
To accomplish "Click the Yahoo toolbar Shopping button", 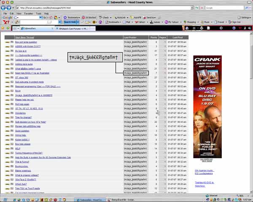I will click(x=190, y=22).
